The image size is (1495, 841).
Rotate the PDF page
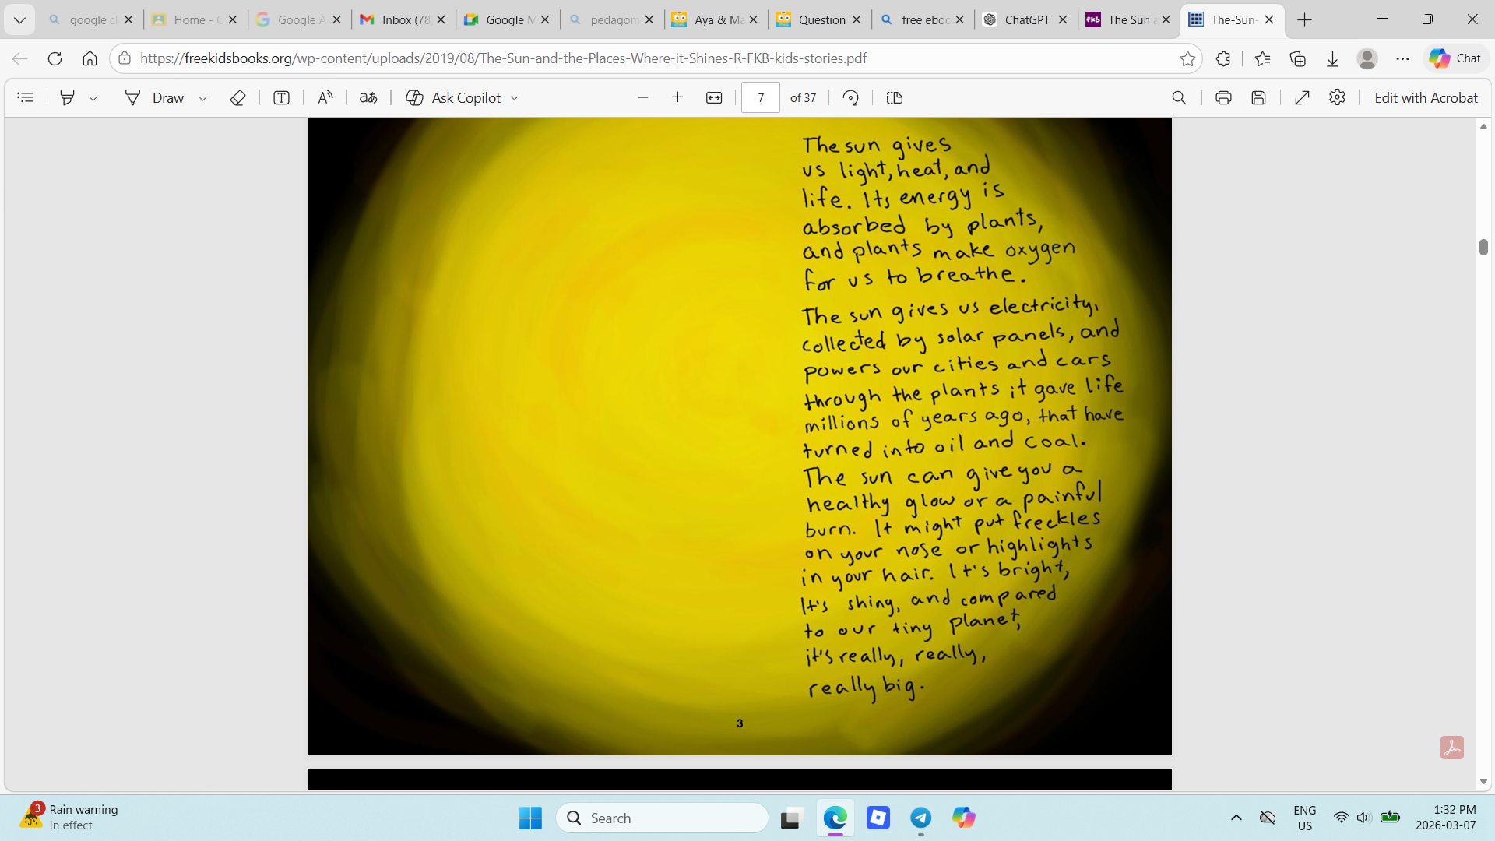[x=850, y=97]
